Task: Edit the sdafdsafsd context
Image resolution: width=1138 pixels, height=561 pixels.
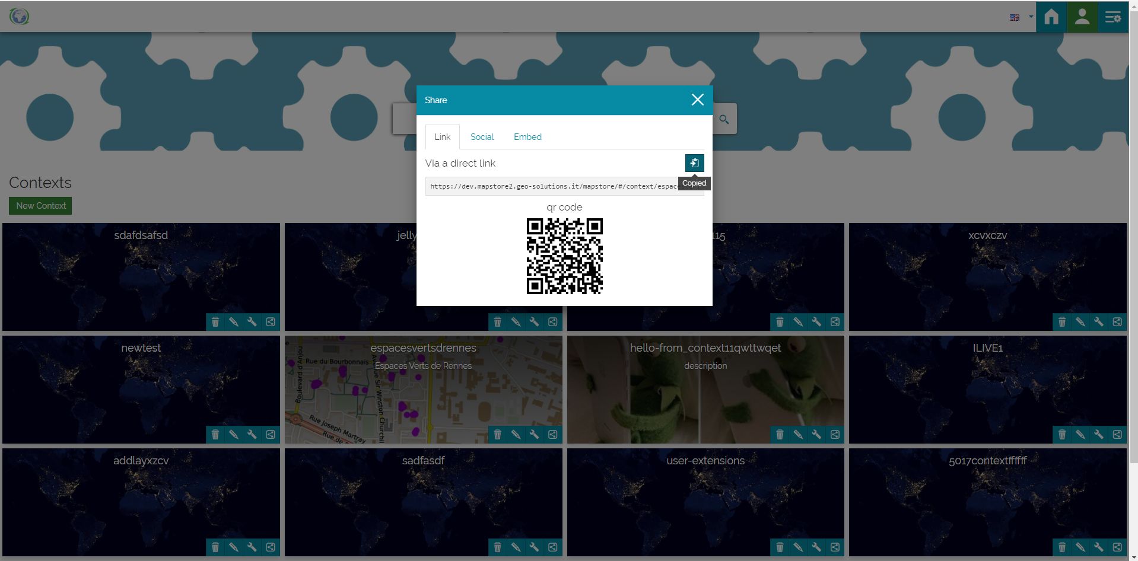Action: (234, 321)
